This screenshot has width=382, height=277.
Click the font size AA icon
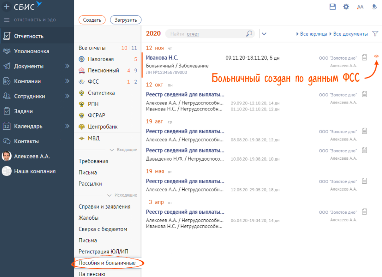360,7
